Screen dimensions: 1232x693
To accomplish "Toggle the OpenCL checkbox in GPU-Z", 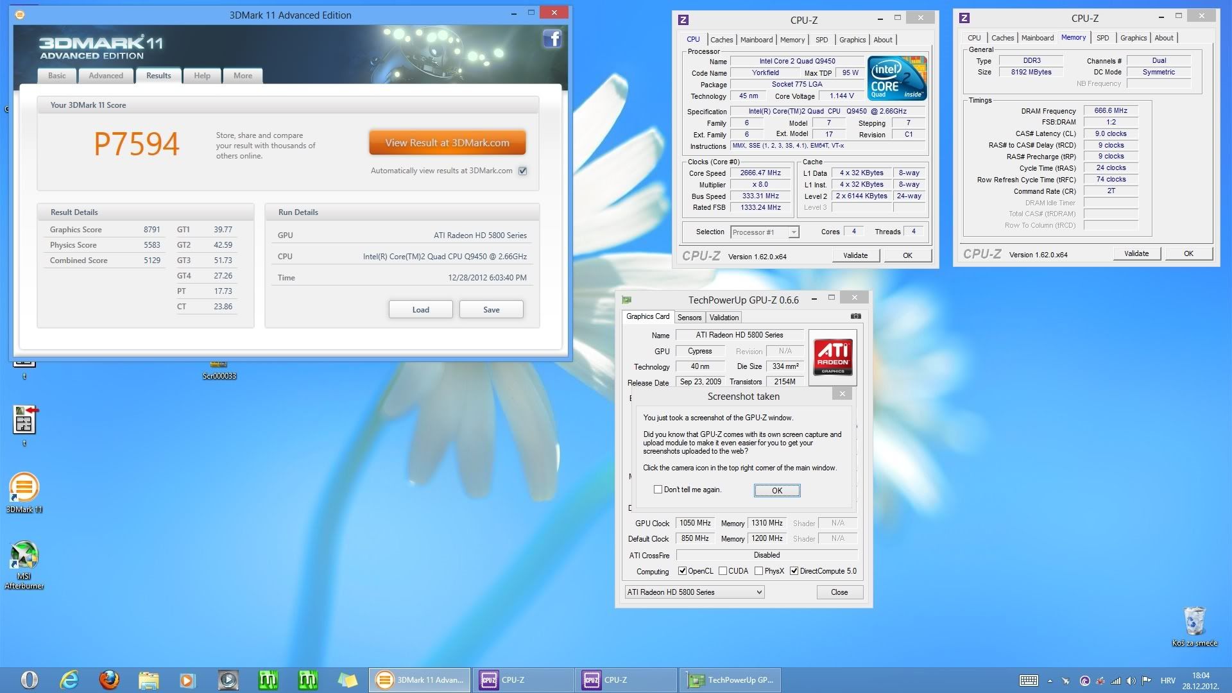I will (x=682, y=571).
